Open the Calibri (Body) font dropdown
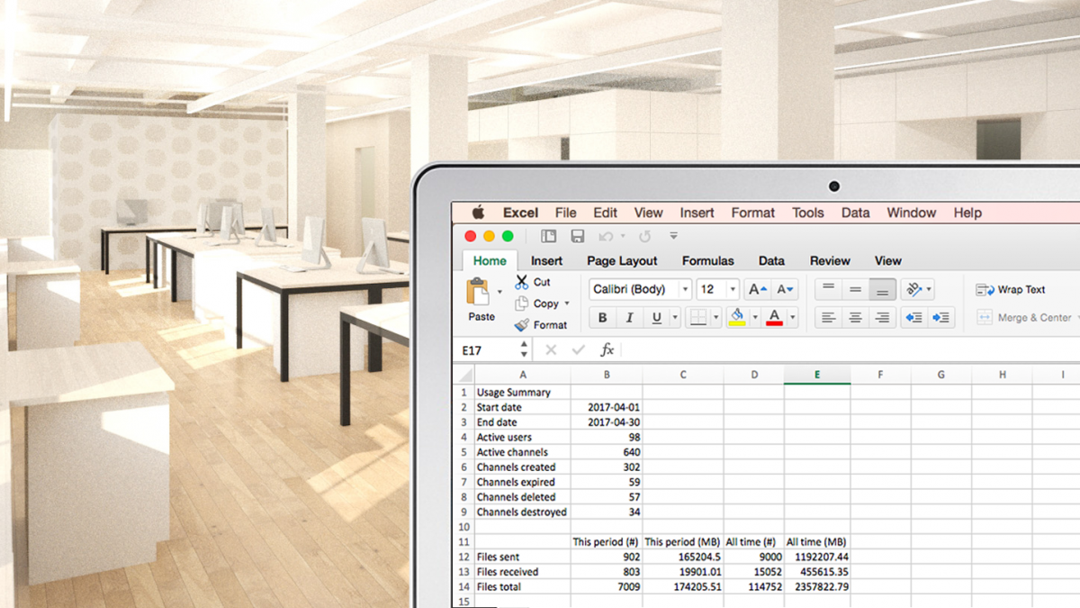 pos(684,290)
